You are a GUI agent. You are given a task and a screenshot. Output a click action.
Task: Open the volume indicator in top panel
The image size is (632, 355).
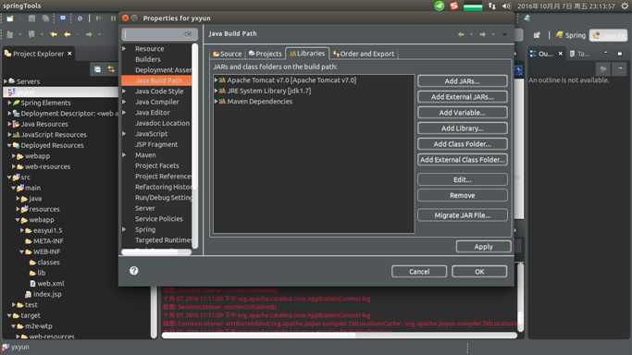[506, 6]
